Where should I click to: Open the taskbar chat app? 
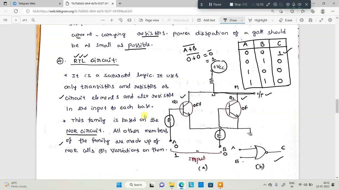coord(162,185)
